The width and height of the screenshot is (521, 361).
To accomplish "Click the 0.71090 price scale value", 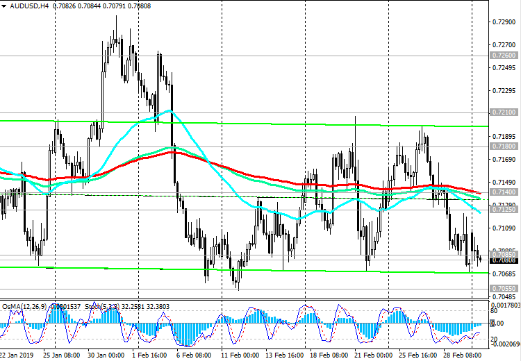I will pos(504,228).
